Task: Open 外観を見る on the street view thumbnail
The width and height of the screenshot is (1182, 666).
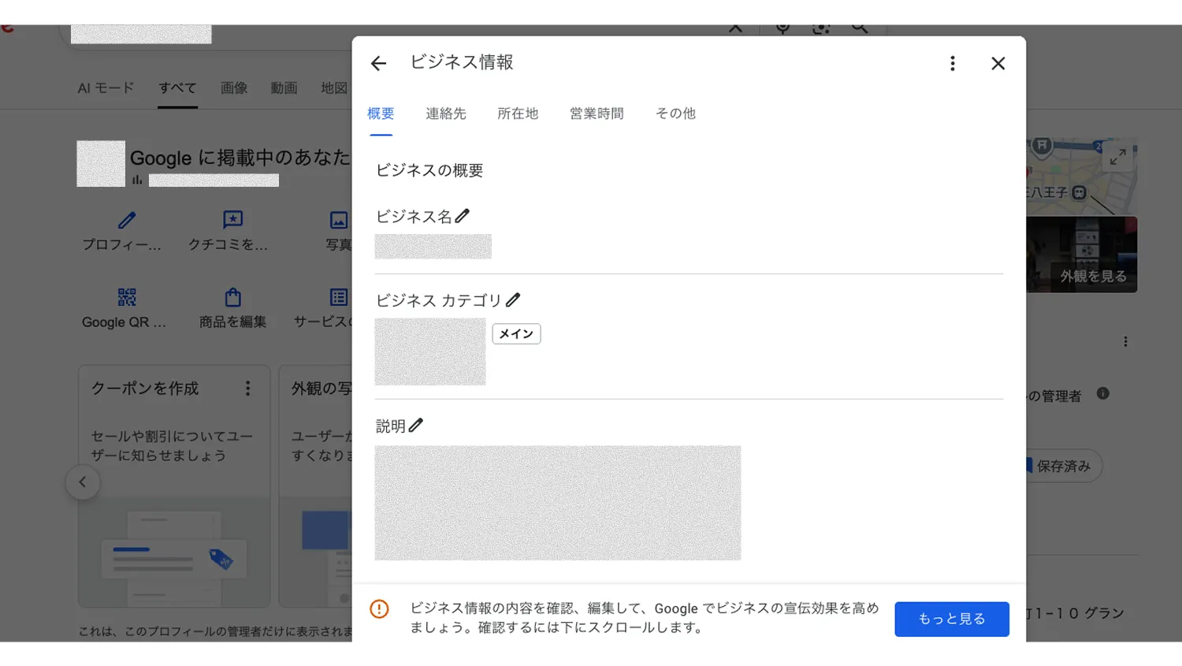Action: click(x=1094, y=277)
